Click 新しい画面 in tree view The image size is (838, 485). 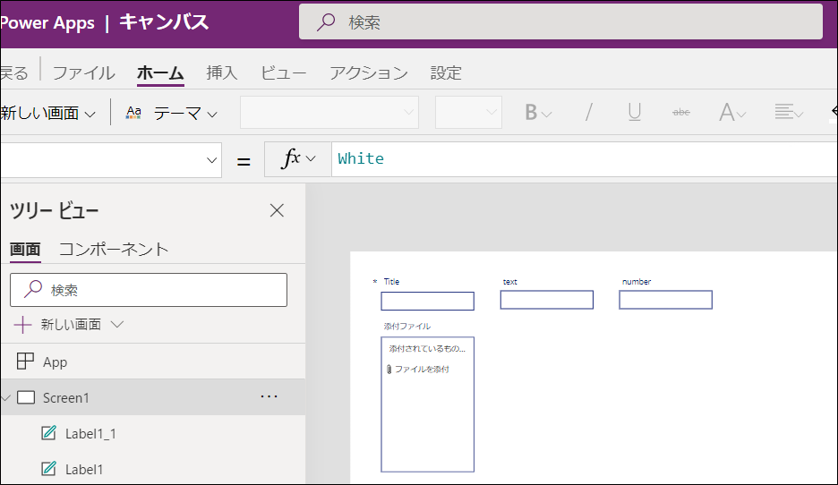point(71,325)
